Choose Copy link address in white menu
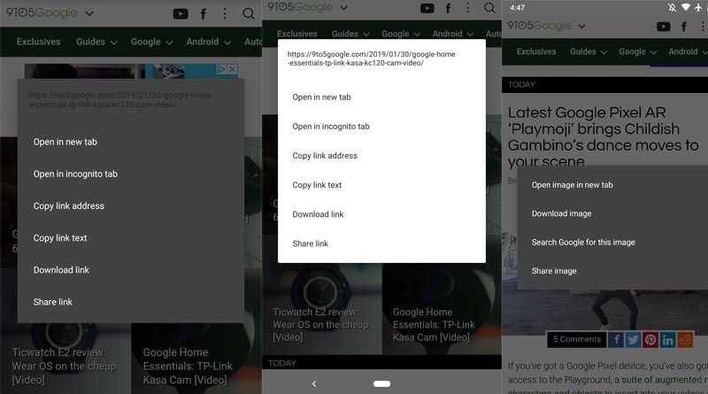 pos(325,156)
